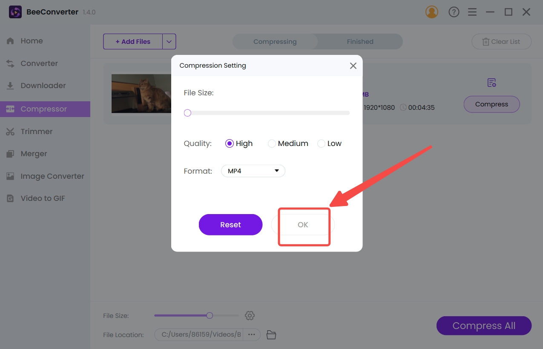Choose Medium quality
Viewport: 543px width, 349px height.
tap(272, 143)
